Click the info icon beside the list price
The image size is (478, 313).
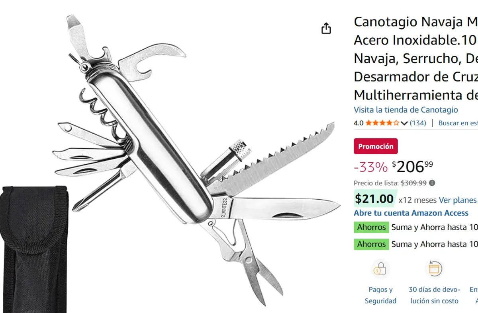432,183
